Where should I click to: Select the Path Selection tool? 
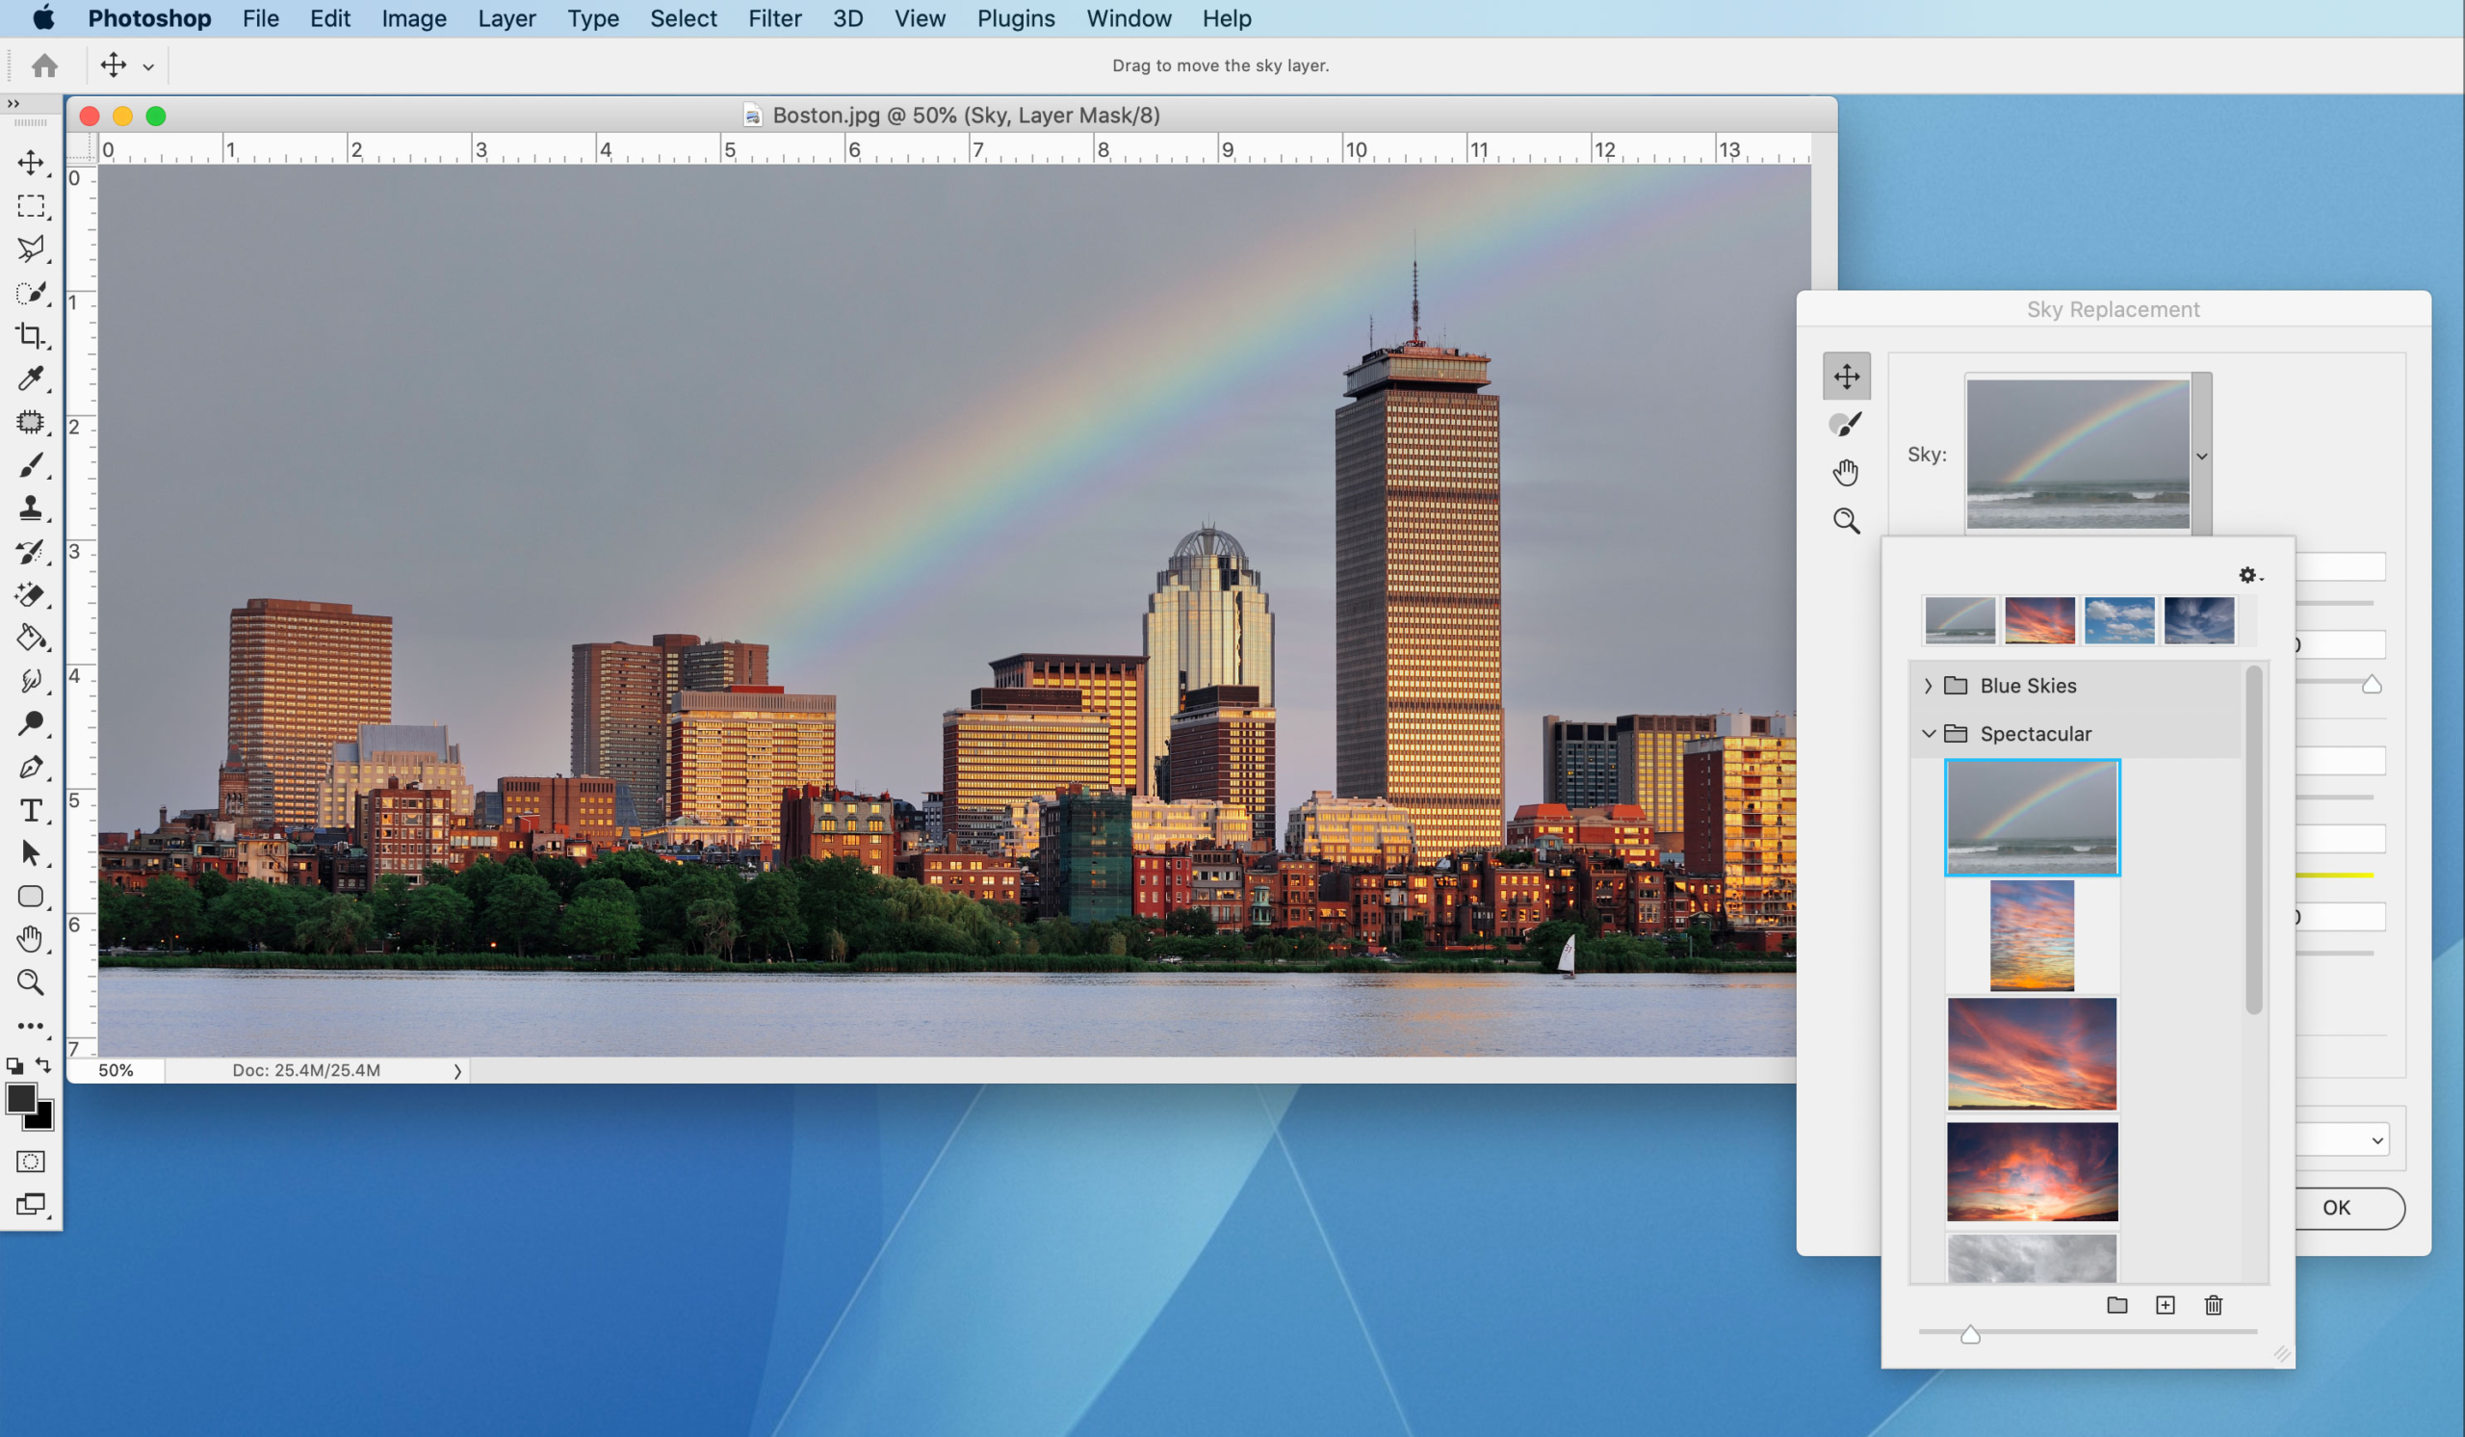[x=30, y=854]
